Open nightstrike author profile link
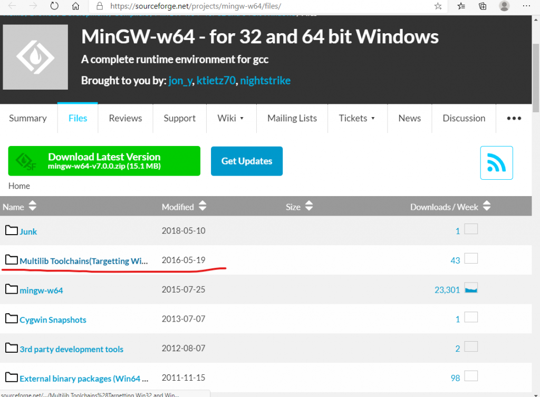Viewport: 540px width, 397px height. pos(265,81)
